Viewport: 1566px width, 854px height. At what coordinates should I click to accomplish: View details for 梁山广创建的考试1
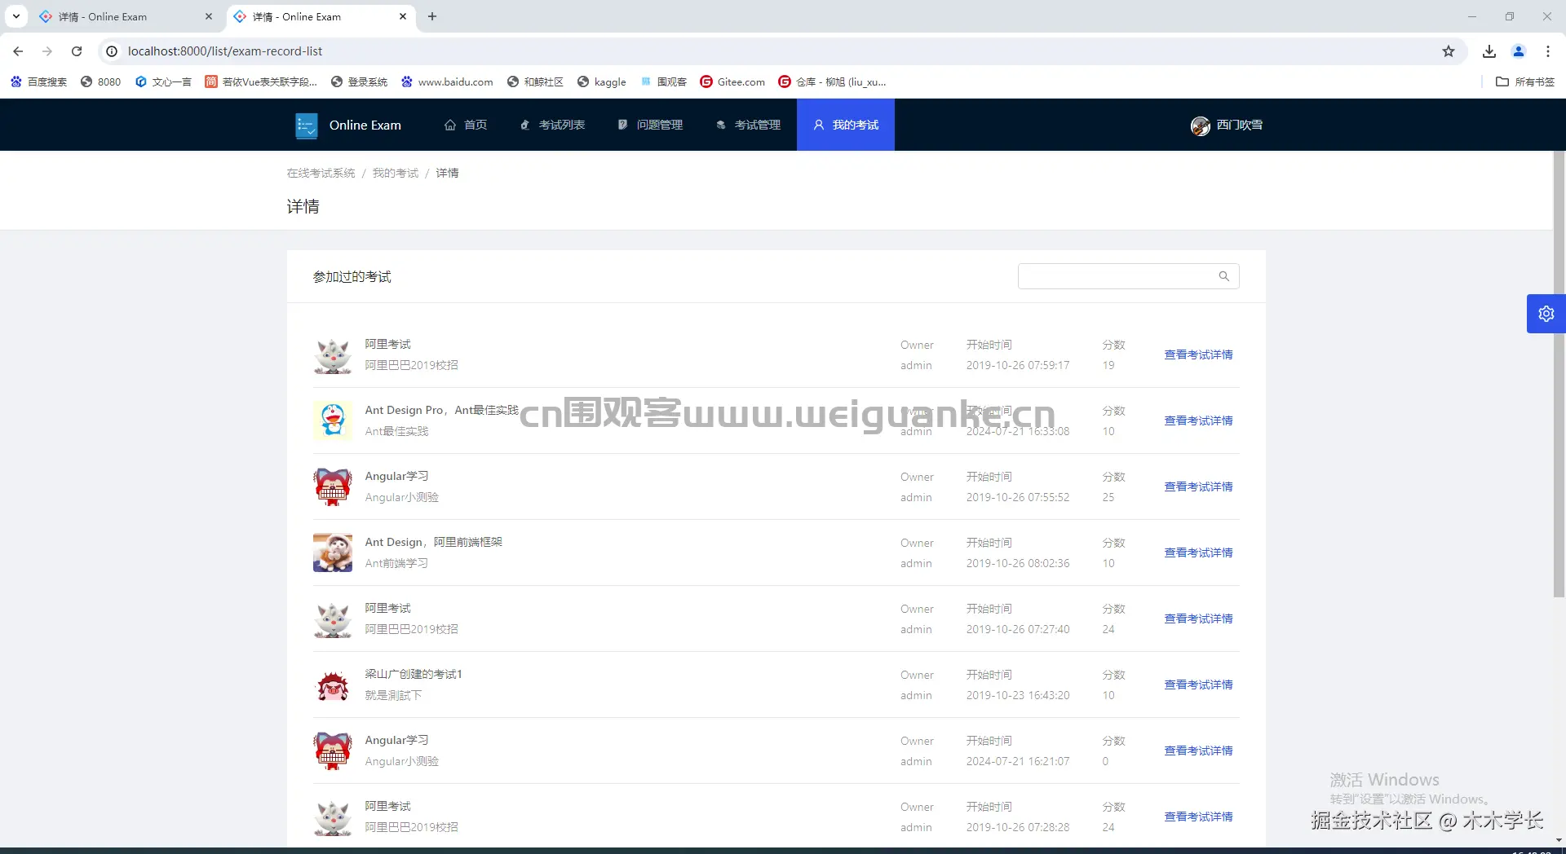coord(1198,685)
